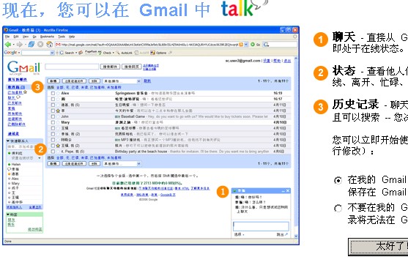Click the first search button beside Gmail search box
The image size is (408, 265).
tap(110, 67)
